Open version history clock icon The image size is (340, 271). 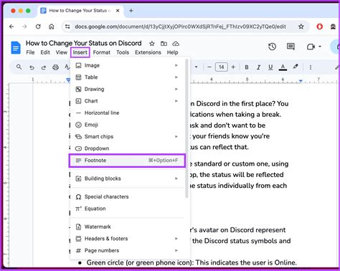click(x=272, y=47)
